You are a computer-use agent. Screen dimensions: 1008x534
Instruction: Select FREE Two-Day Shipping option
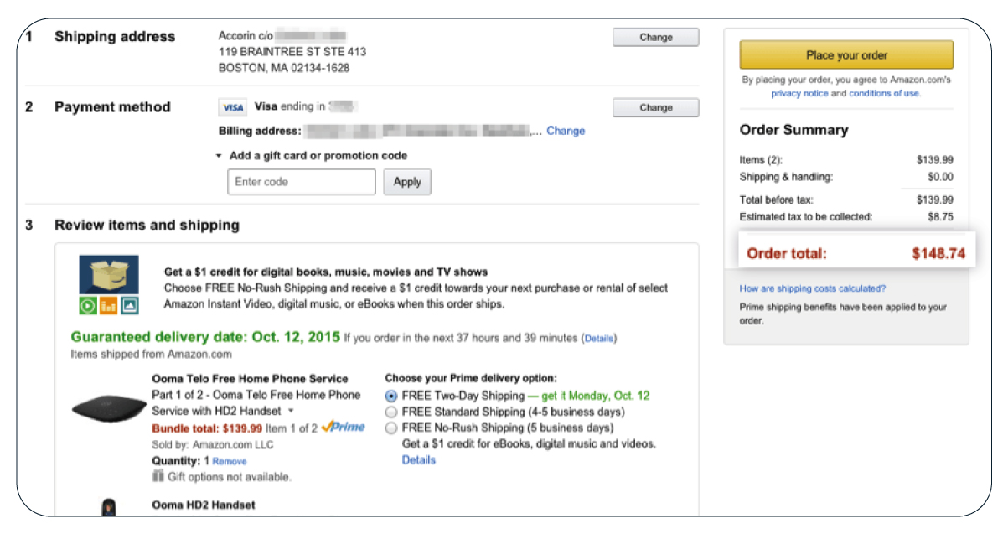pyautogui.click(x=391, y=396)
